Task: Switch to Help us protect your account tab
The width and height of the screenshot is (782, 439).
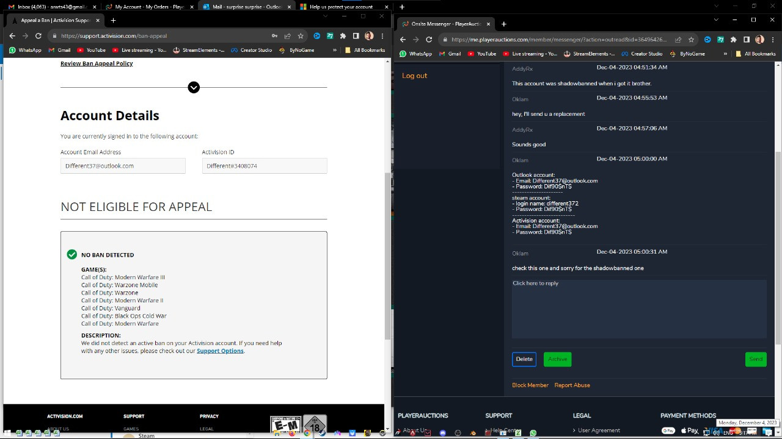Action: click(344, 7)
